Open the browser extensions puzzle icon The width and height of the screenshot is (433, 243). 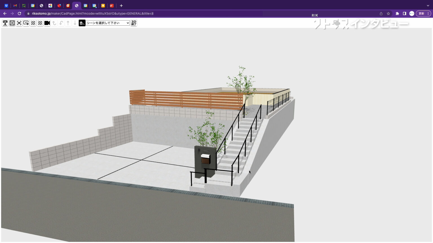click(x=397, y=13)
